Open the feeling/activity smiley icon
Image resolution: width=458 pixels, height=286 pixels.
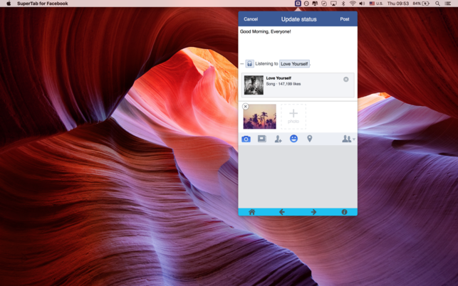(x=293, y=139)
